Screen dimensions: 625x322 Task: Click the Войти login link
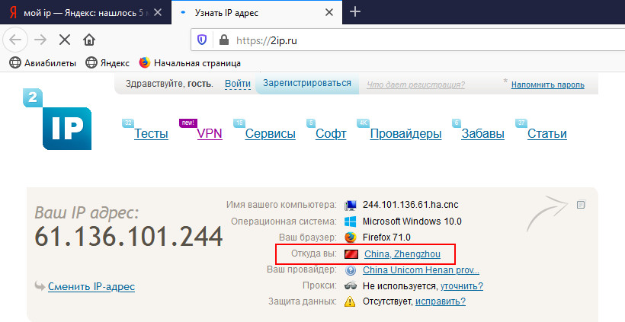coord(238,84)
